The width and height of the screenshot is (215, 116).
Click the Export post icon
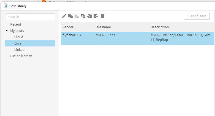pyautogui.click(x=96, y=16)
